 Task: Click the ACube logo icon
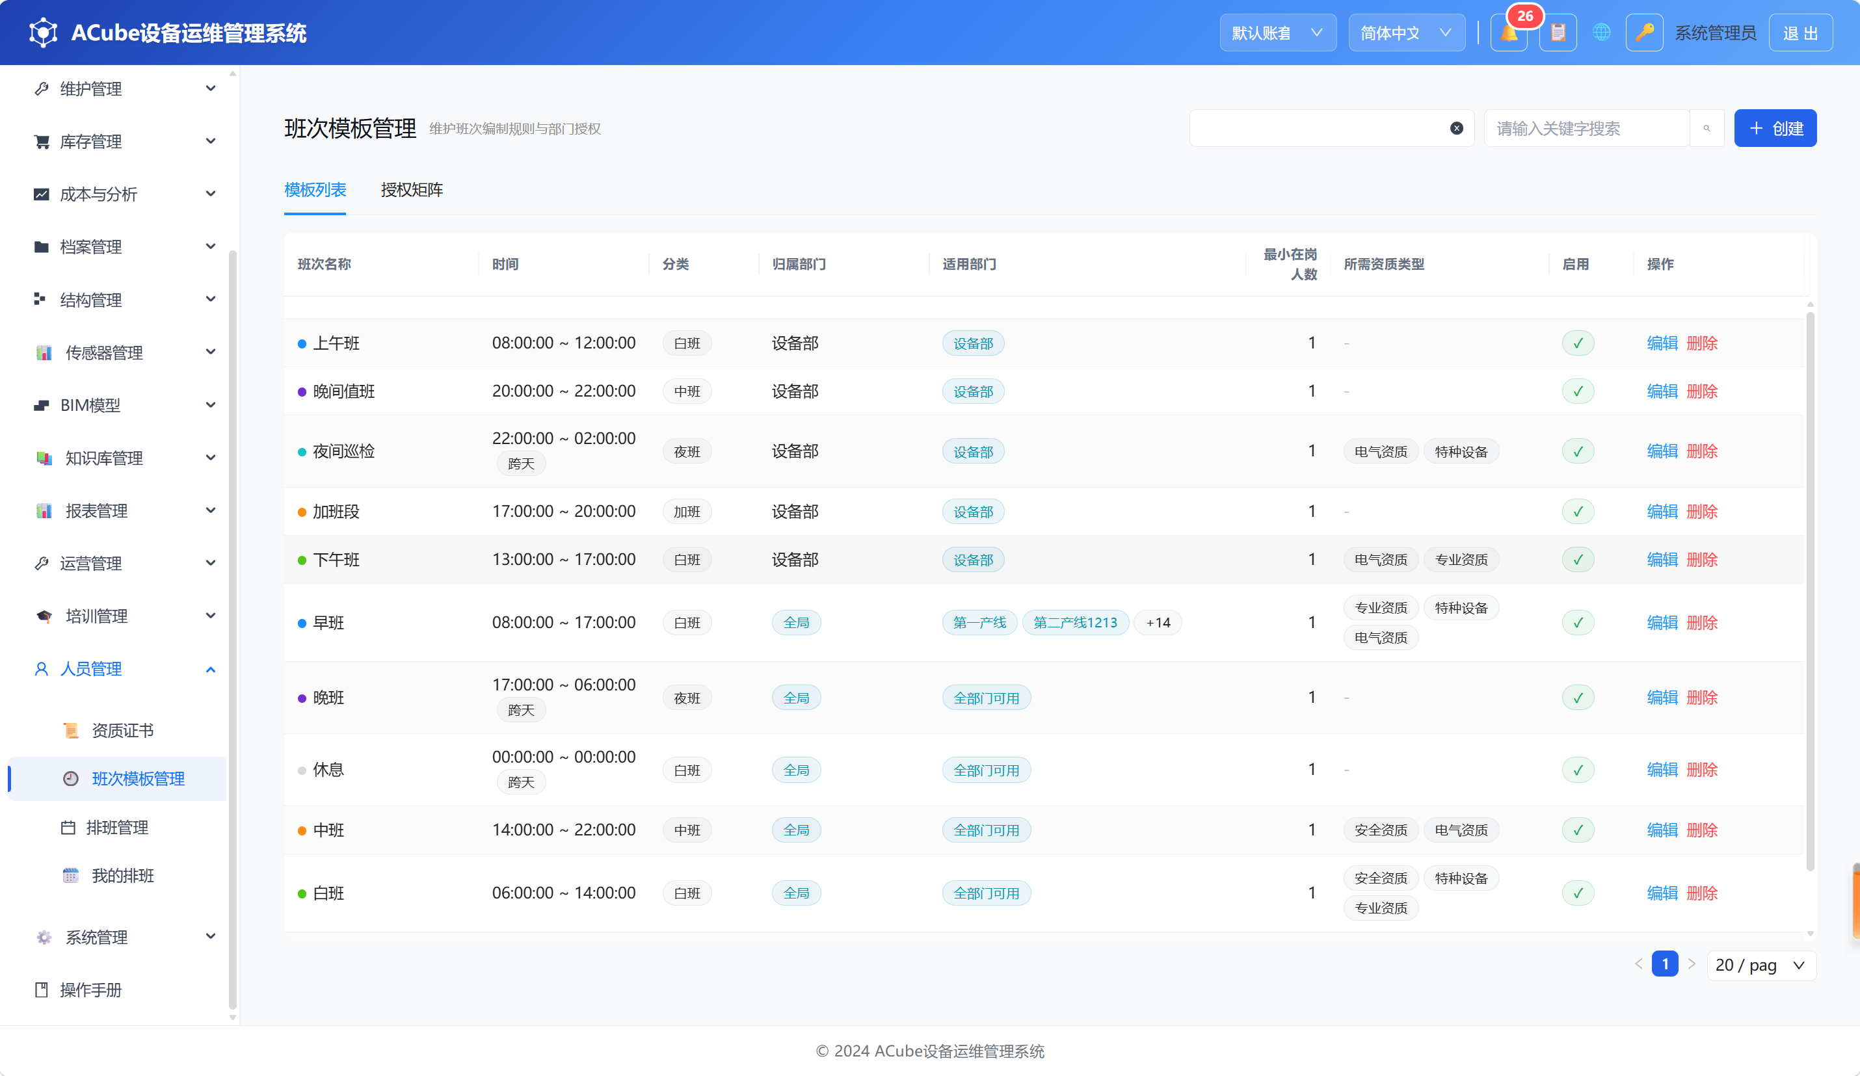[43, 33]
